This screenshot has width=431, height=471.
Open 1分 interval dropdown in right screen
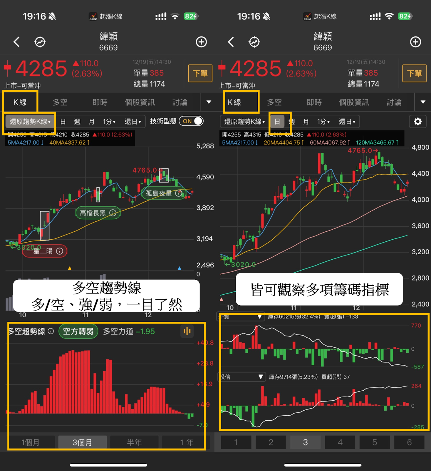(323, 122)
